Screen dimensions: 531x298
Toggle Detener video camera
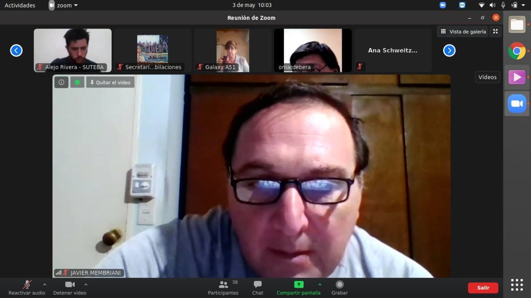(70, 285)
